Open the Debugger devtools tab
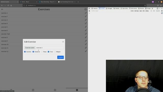 coord(109,8)
